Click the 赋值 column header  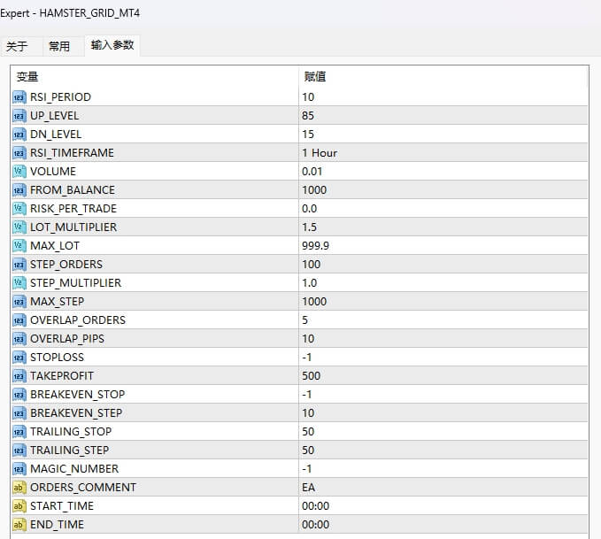[315, 77]
